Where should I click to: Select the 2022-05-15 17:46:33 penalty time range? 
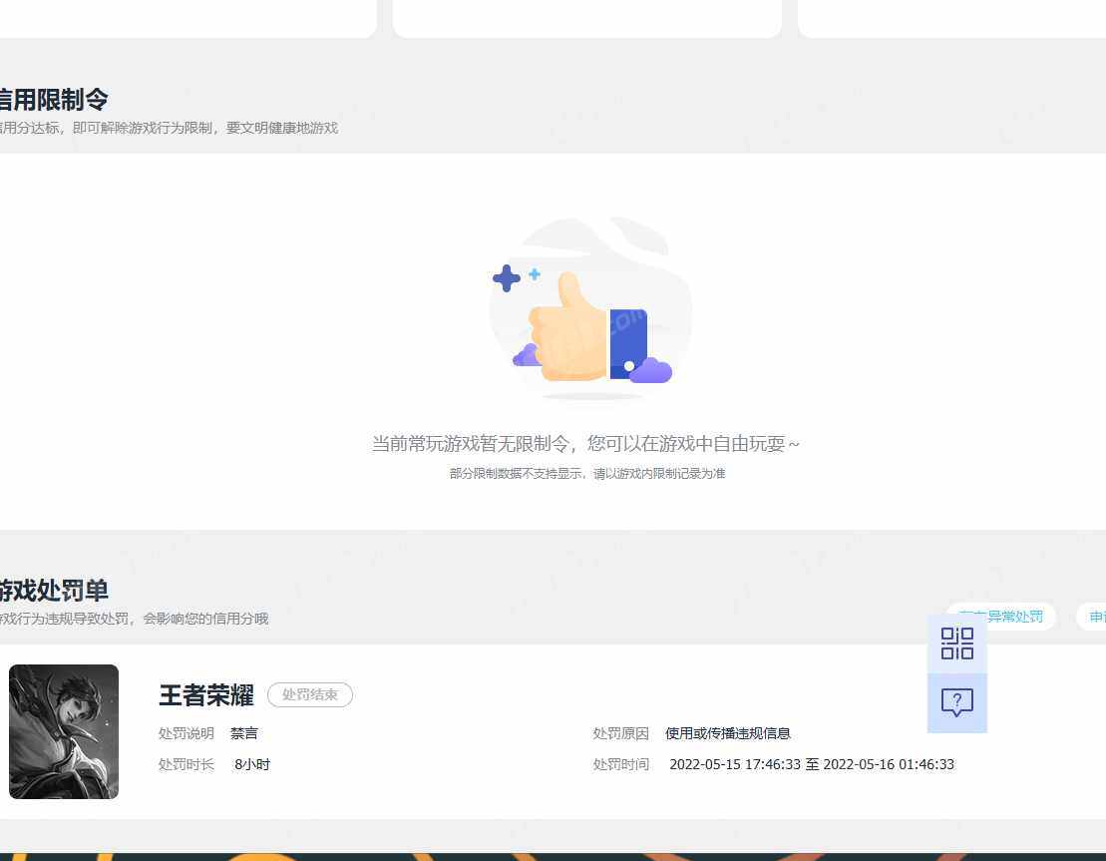pyautogui.click(x=812, y=764)
